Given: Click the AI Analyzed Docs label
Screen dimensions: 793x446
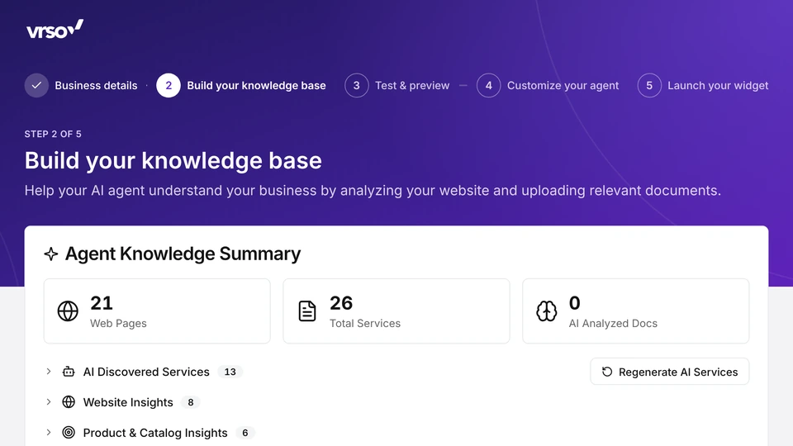Looking at the screenshot, I should pos(613,323).
